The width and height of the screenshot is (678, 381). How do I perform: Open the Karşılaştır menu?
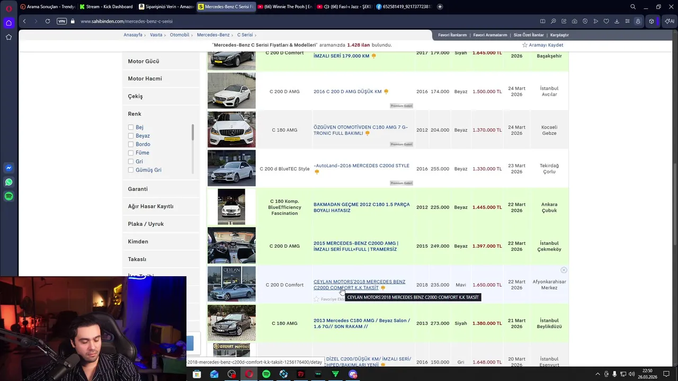pyautogui.click(x=559, y=35)
